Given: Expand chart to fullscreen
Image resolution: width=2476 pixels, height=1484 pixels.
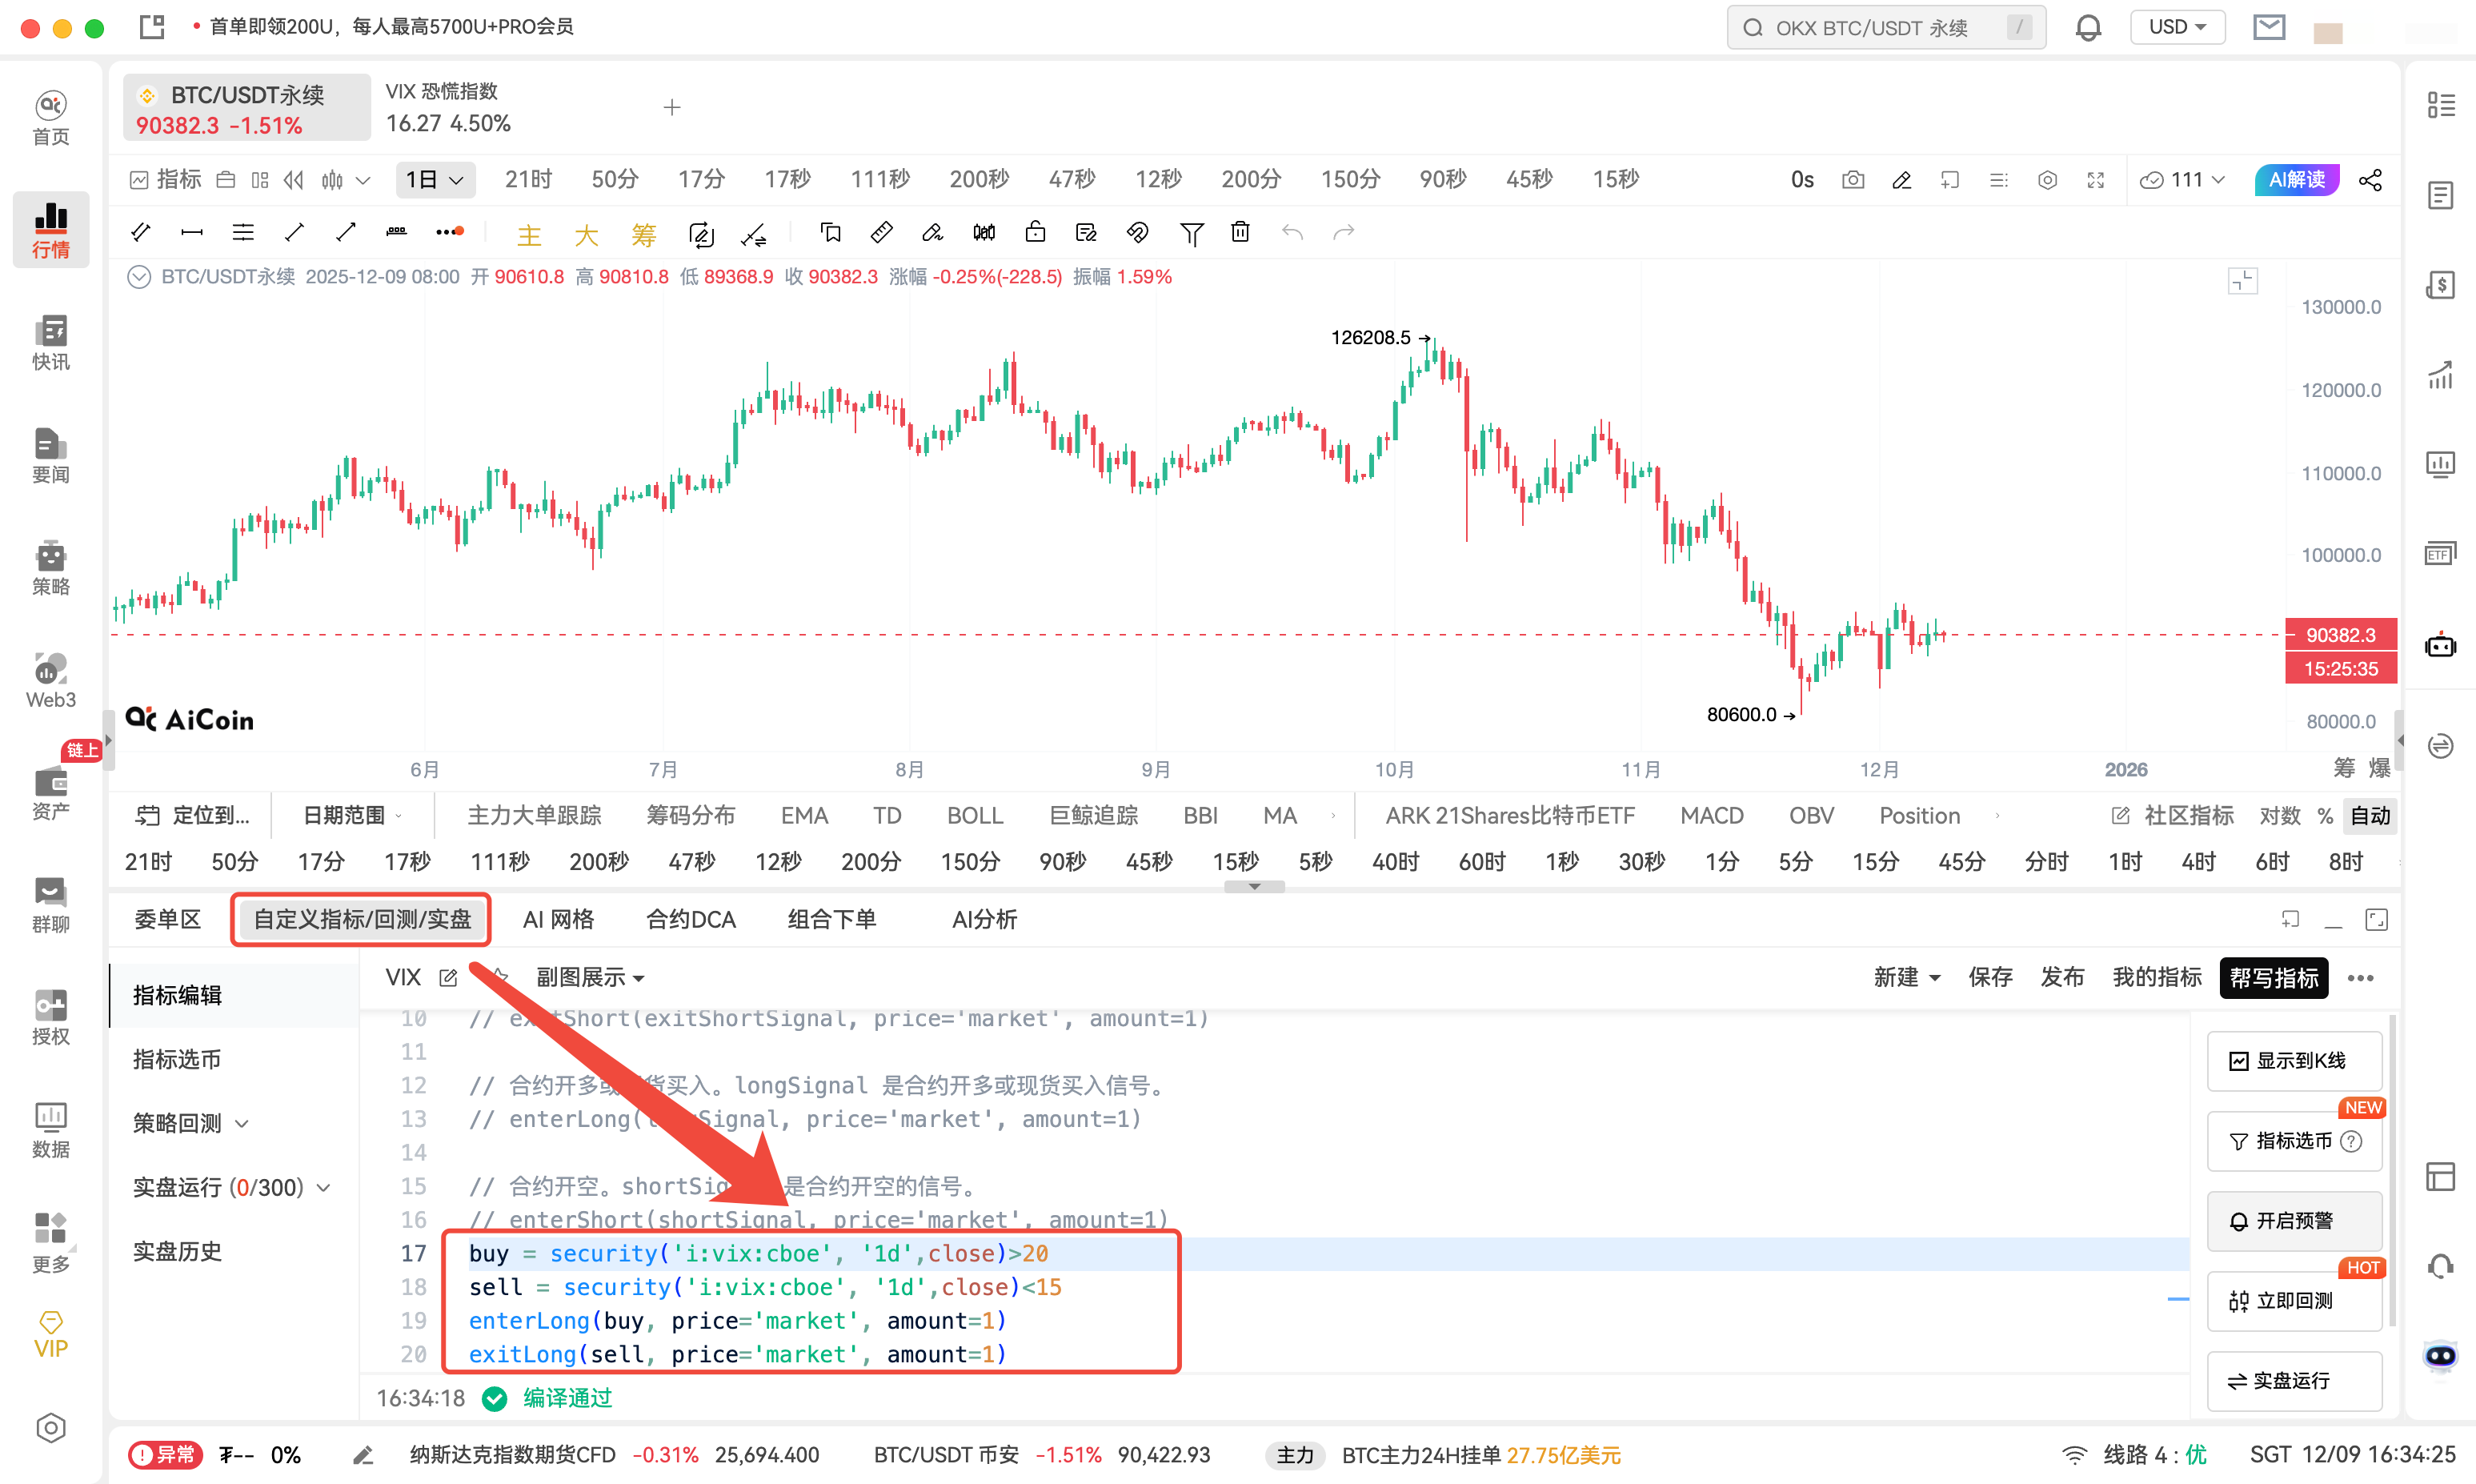Looking at the screenshot, I should click(2096, 179).
